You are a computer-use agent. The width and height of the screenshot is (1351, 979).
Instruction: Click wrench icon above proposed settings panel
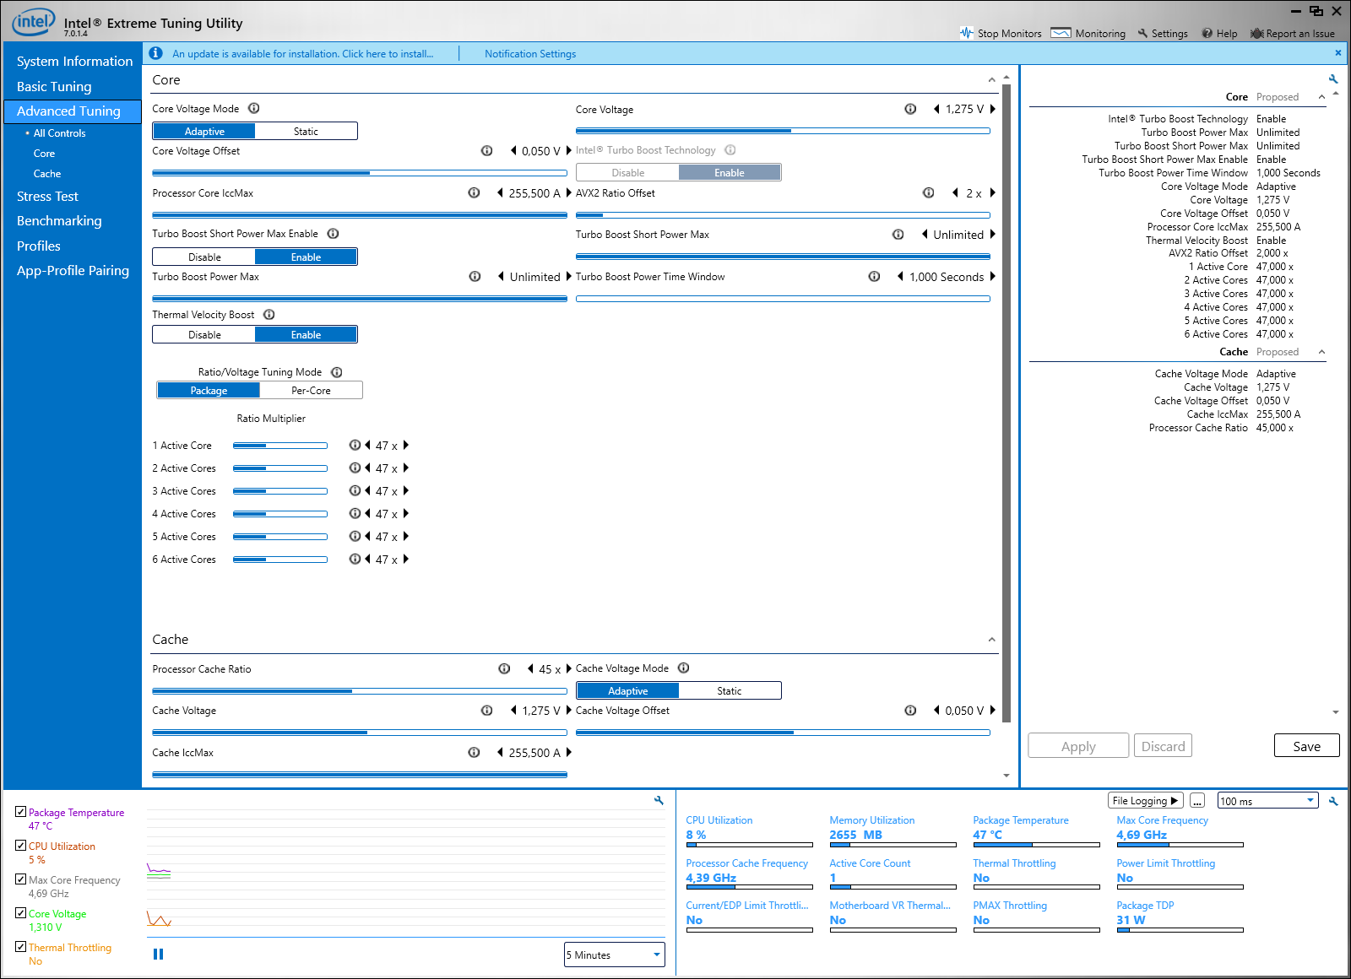1333,79
